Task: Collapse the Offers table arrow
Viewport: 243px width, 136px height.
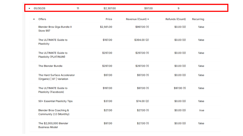Action: 34,19
